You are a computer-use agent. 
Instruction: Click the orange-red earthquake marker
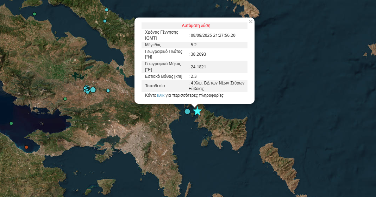pos(26,147)
